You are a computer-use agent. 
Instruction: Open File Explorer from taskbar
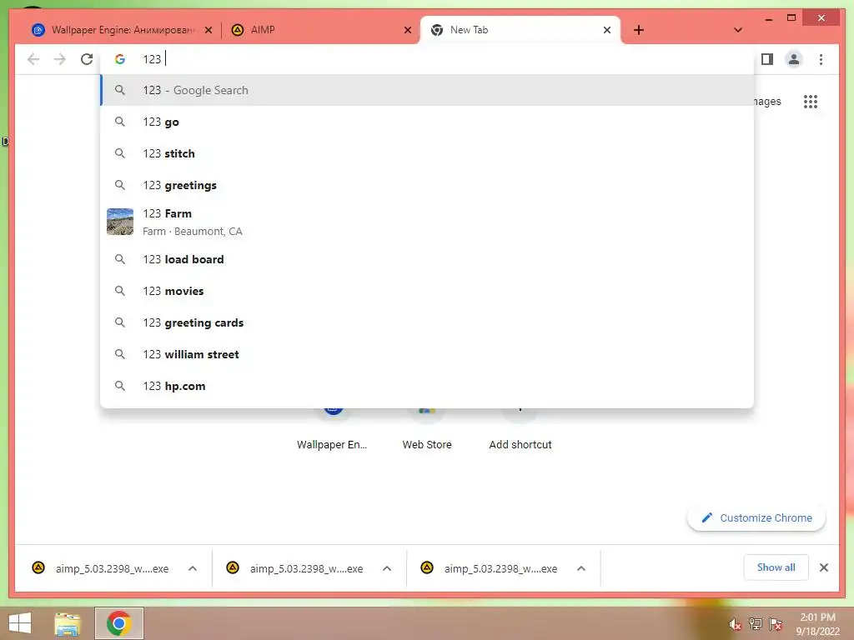click(68, 623)
